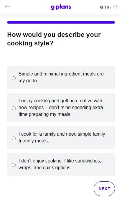Image resolution: width=122 pixels, height=217 pixels.
Task: Select radio circle for simple minimal ingredient meals
Action: (x=14, y=78)
